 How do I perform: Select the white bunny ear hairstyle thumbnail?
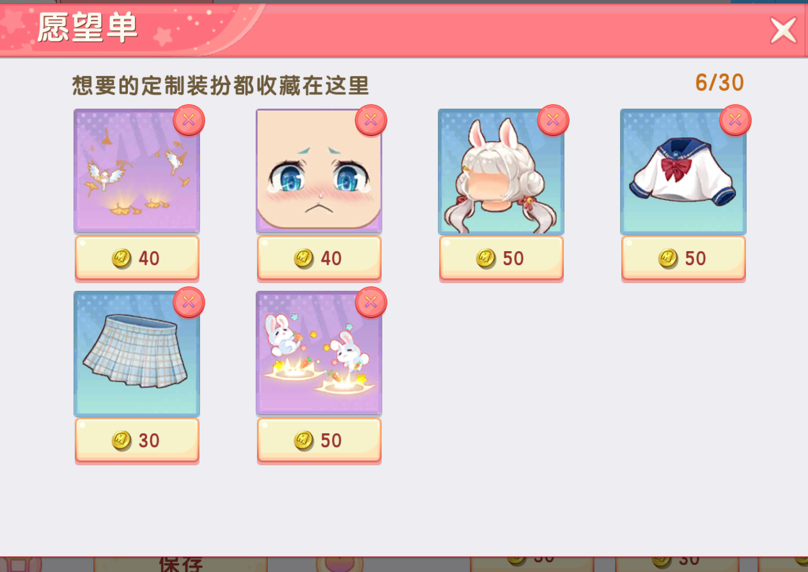point(501,171)
